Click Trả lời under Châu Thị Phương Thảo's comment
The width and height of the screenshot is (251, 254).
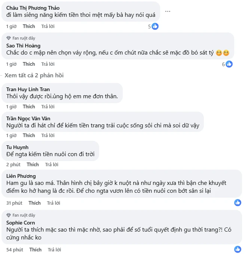48,27
